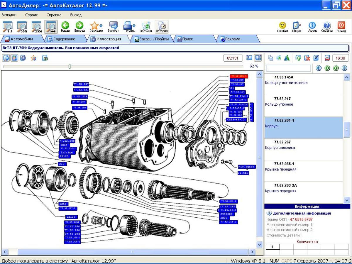Click the M10.6gx40 part label on diagram
Image resolution: width=352 pixels, height=264 pixels.
coord(247,167)
